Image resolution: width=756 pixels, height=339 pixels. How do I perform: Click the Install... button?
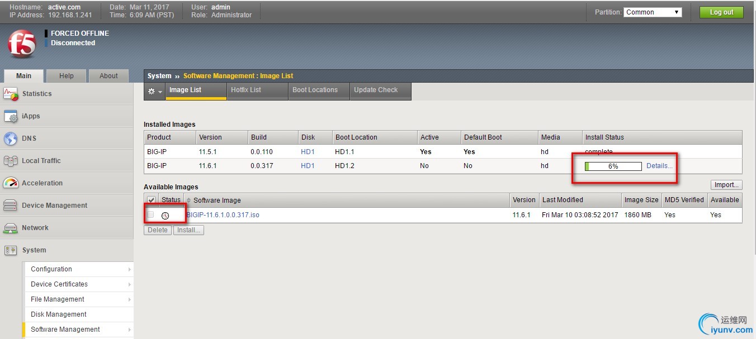[189, 230]
